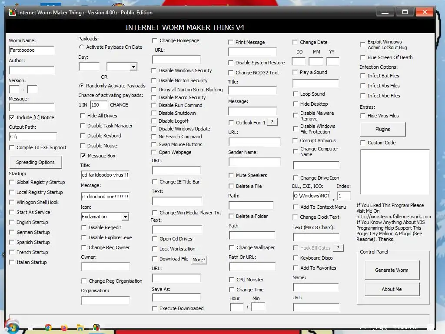The width and height of the screenshot is (445, 334).
Task: Click the INTERNET WORM MAKER THING V4 heading
Action: click(x=185, y=27)
